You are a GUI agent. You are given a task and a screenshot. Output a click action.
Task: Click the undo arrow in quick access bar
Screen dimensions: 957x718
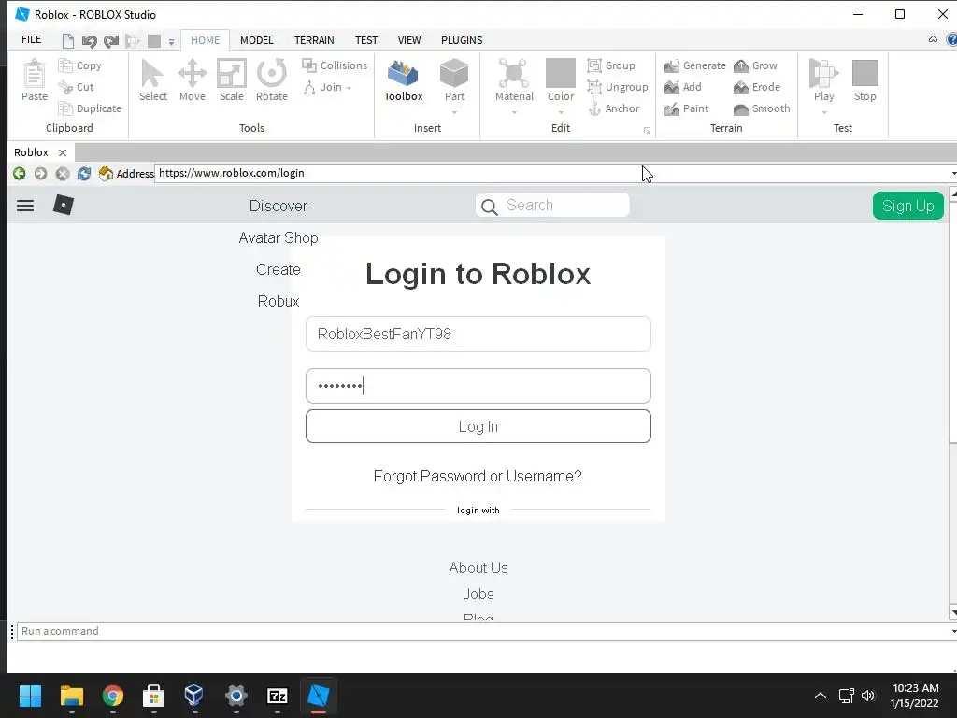[89, 41]
